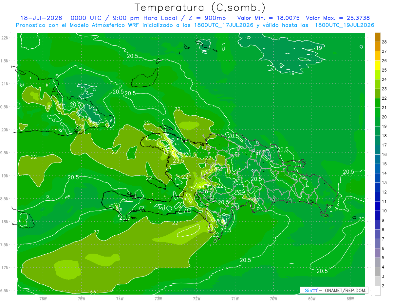Image resolution: width=393 pixels, height=303 pixels.
Task: Click the 'Valor Max. = 25.3738' readout
Action: (x=338, y=18)
